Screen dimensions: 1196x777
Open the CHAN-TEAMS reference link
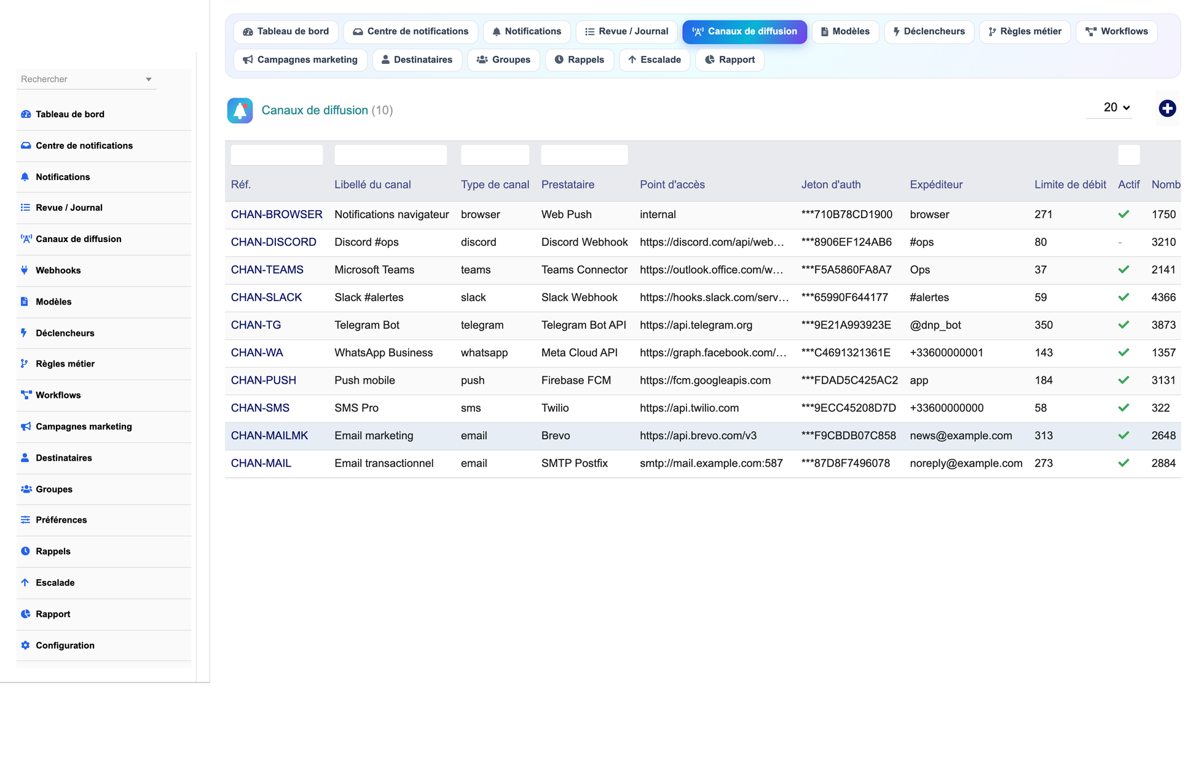click(x=267, y=270)
